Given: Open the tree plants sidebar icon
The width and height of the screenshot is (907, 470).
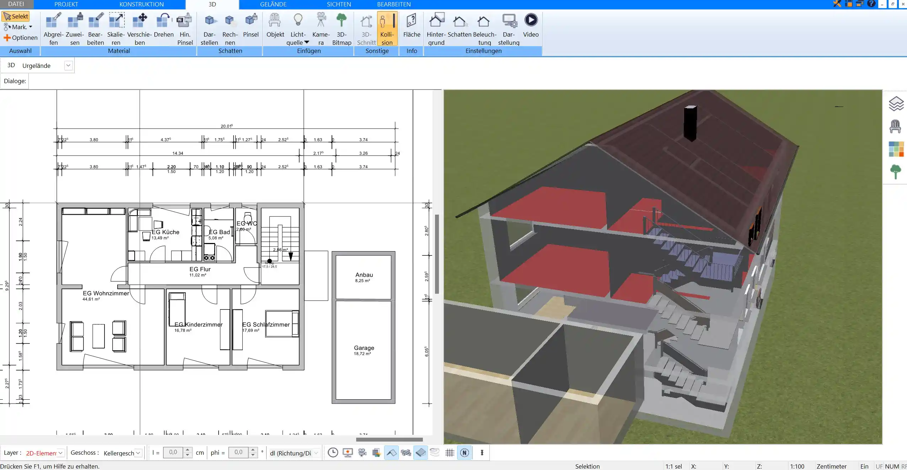Looking at the screenshot, I should click(x=896, y=172).
